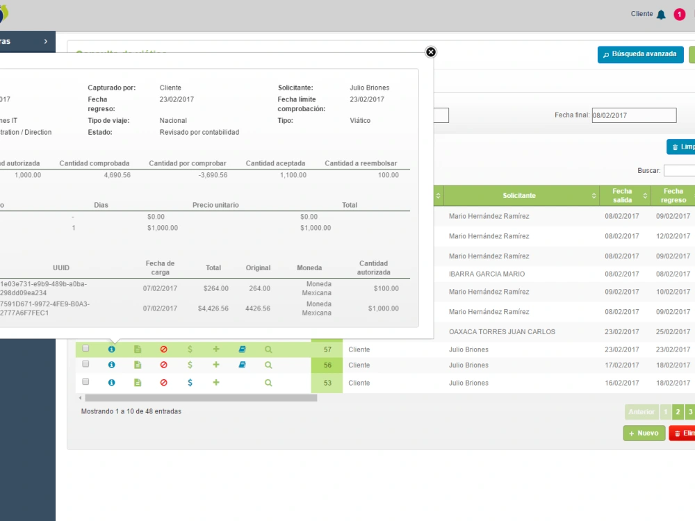Open document icon for row 53
The height and width of the screenshot is (521, 695).
pyautogui.click(x=138, y=382)
